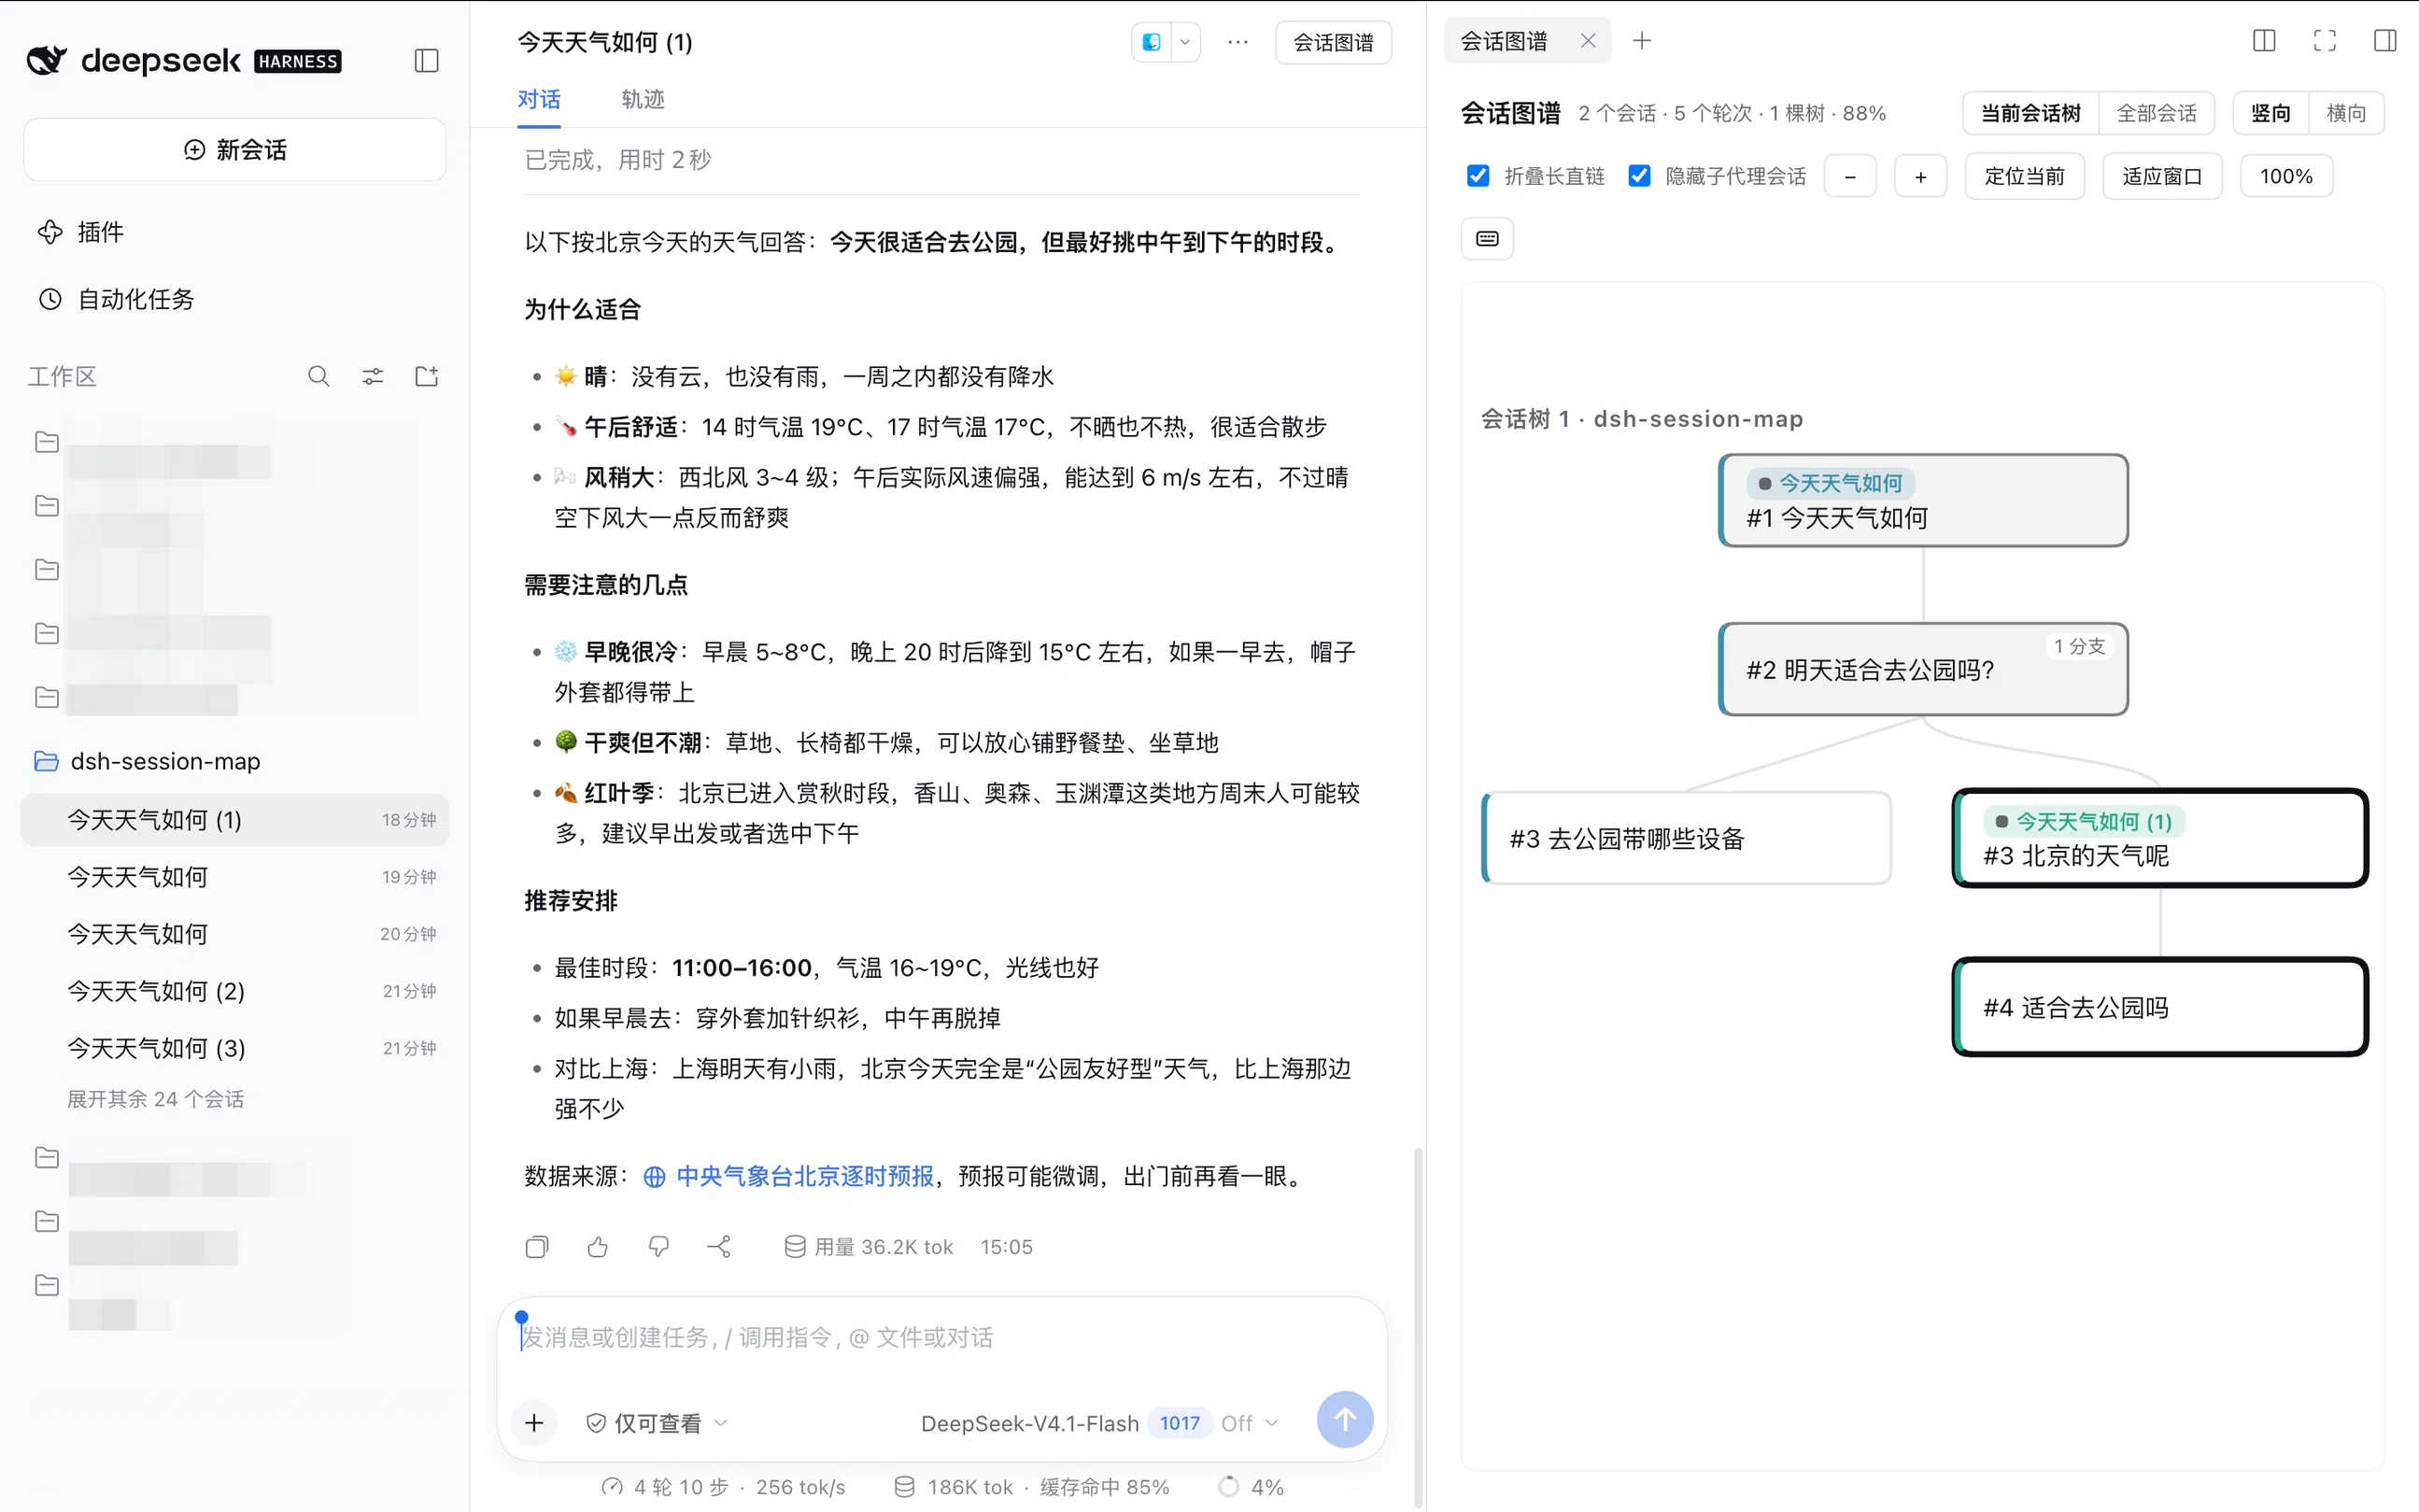Viewport: 2419px width, 1512px height.
Task: Select 当前会话树 view toggle
Action: (x=2031, y=113)
